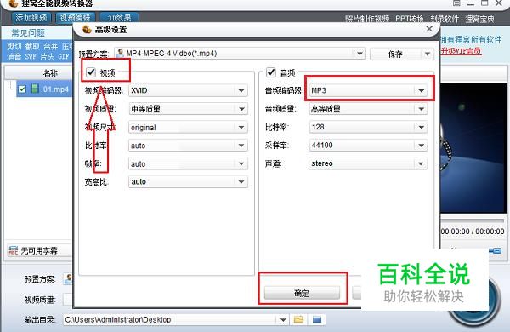Click the 添加视频 toolbar button

pos(31,18)
